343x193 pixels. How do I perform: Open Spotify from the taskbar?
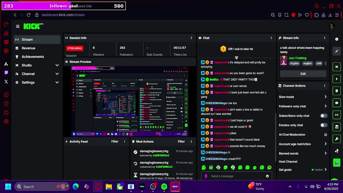click(x=164, y=187)
